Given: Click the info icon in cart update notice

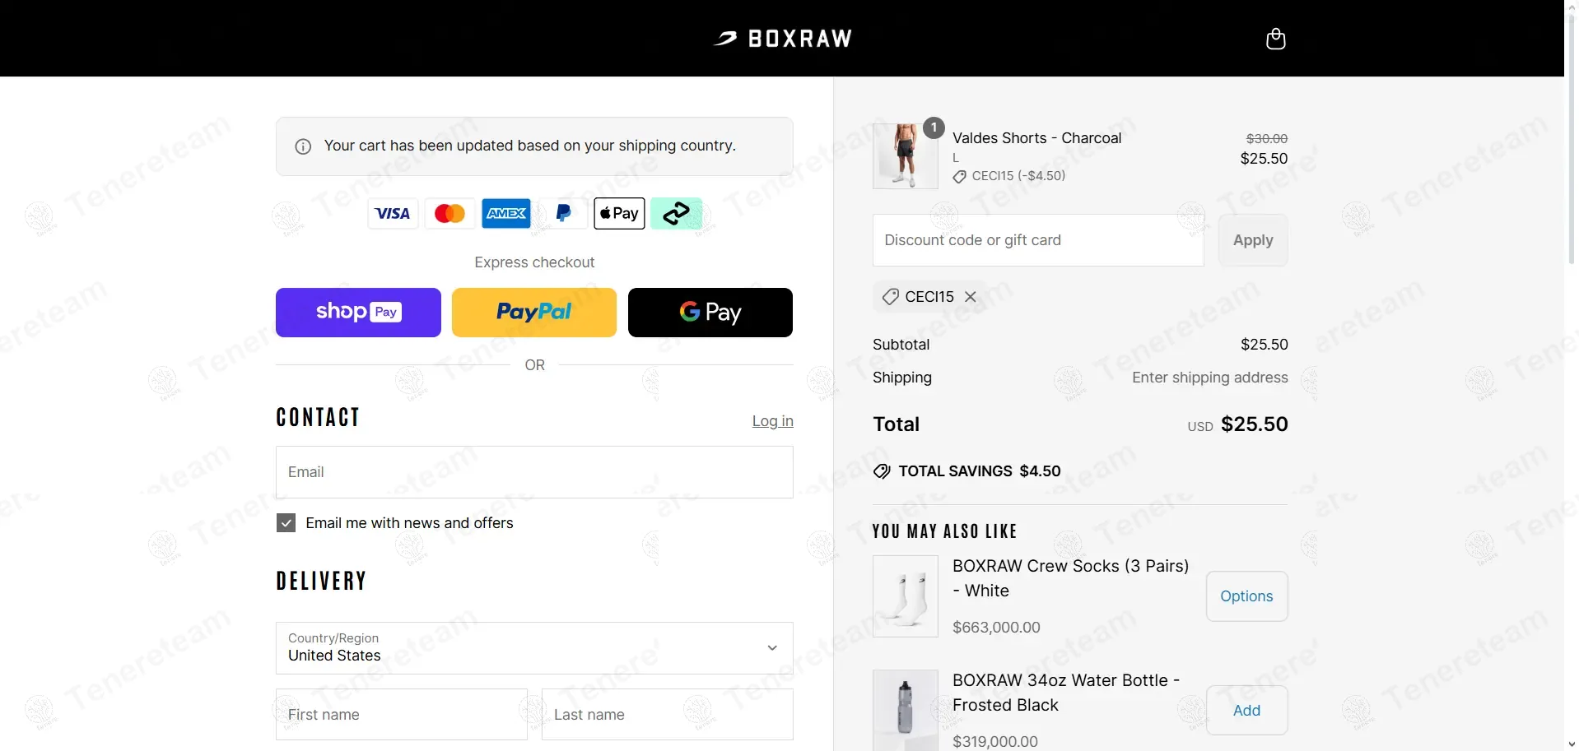Looking at the screenshot, I should point(302,146).
